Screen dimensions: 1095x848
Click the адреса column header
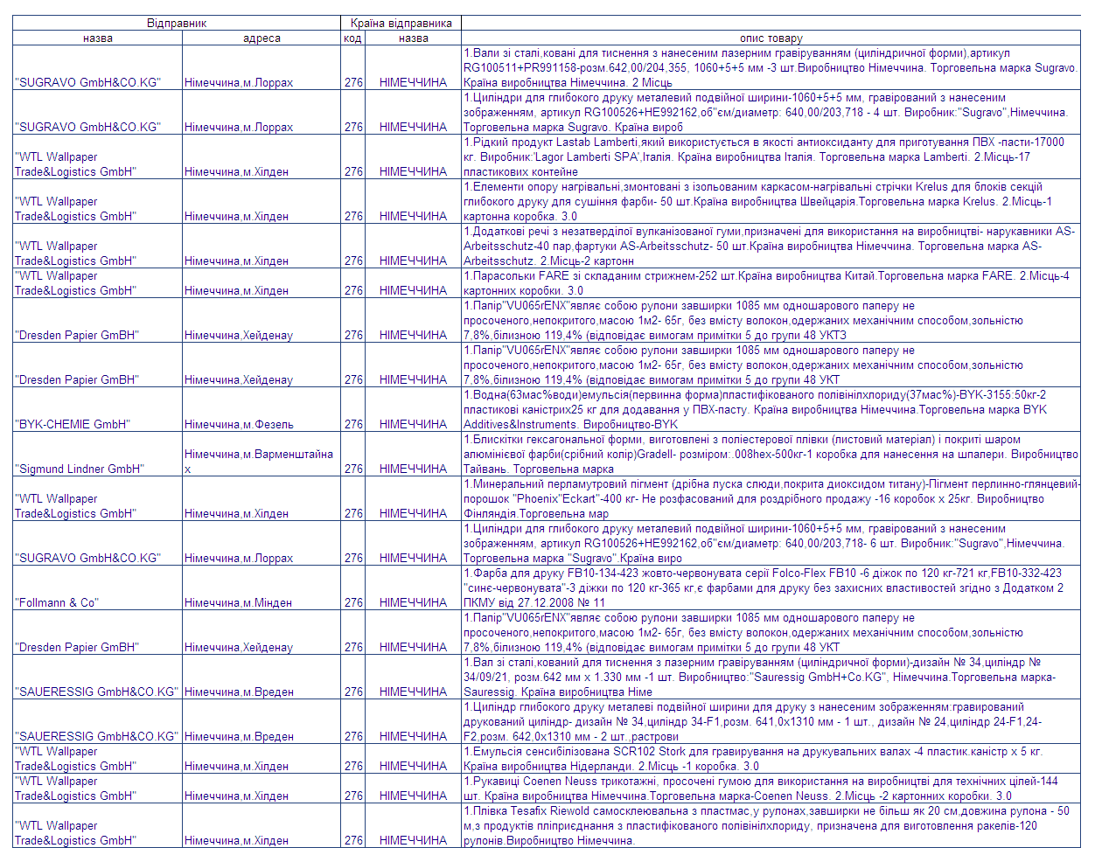tap(262, 38)
